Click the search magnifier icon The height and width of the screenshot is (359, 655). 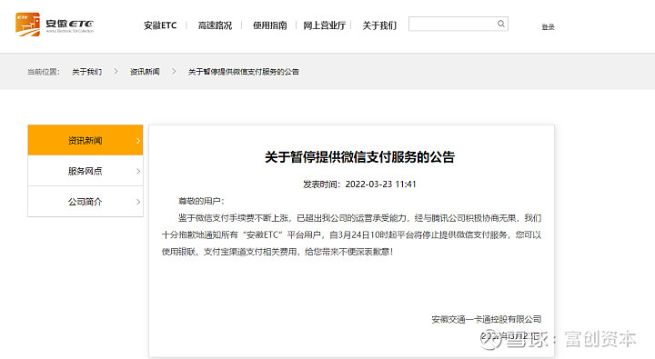(501, 24)
